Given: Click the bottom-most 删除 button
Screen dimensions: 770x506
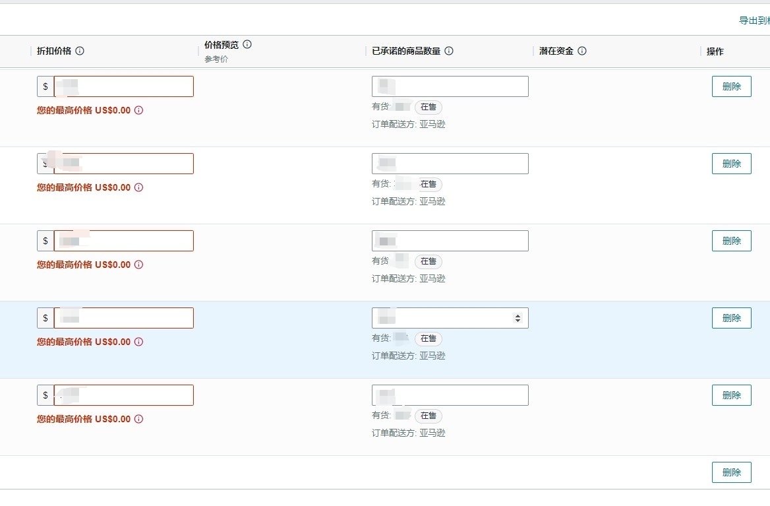Looking at the screenshot, I should 731,472.
